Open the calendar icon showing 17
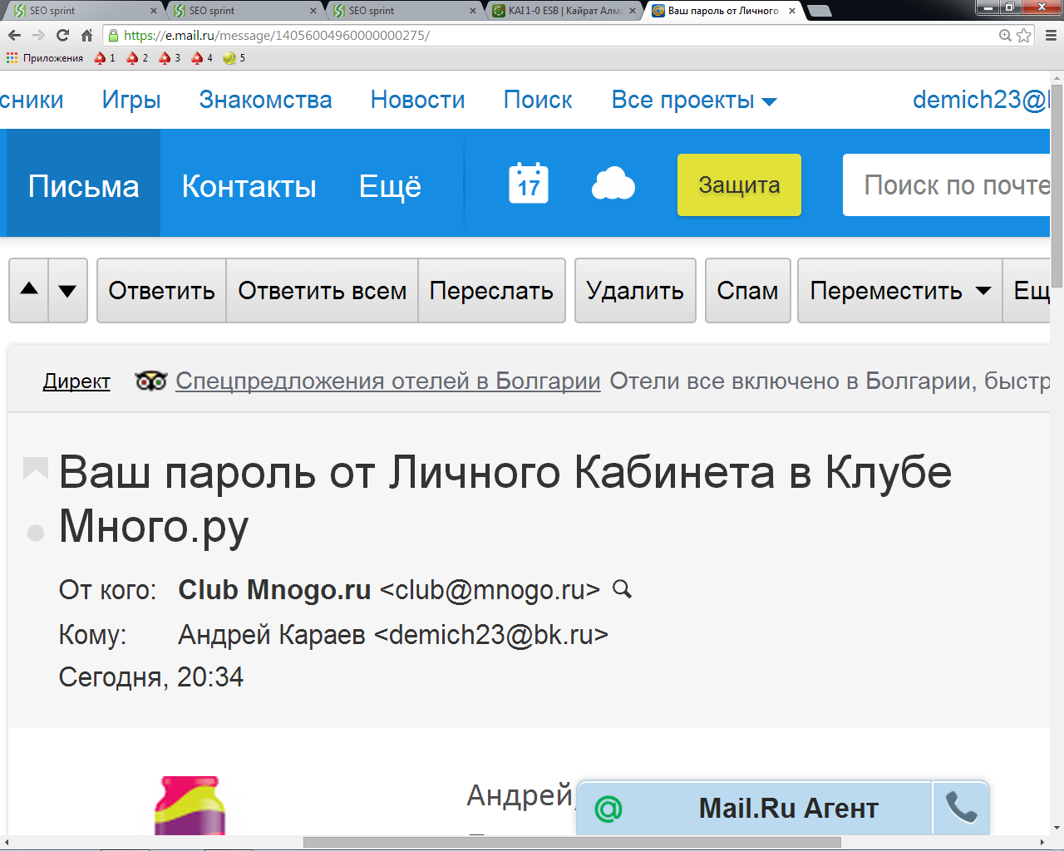Viewport: 1064px width, 851px height. [529, 183]
